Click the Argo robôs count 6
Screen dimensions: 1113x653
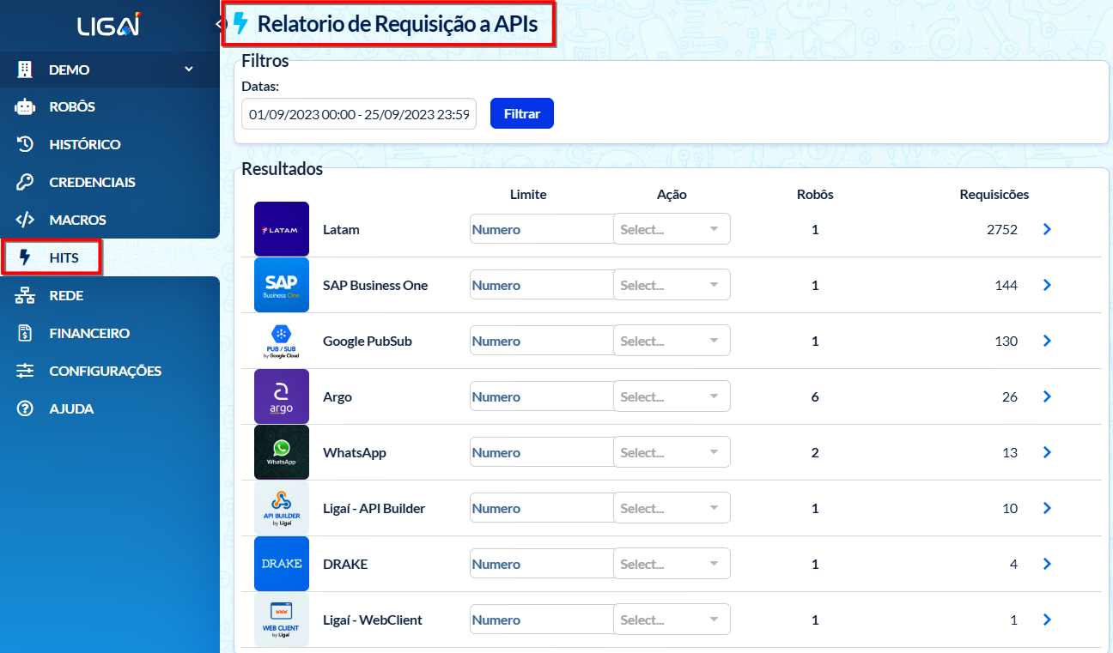tap(815, 396)
